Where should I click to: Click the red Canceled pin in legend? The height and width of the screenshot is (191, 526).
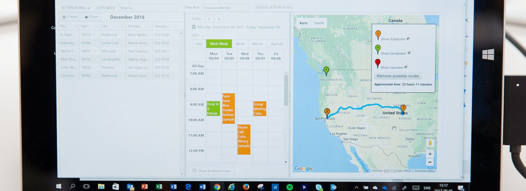(378, 63)
